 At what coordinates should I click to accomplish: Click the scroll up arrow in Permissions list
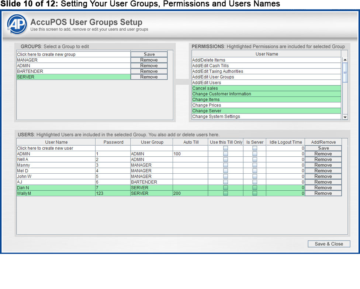(x=345, y=60)
